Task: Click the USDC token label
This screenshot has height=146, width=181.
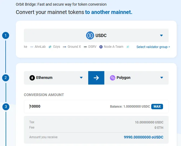Action: click(101, 35)
